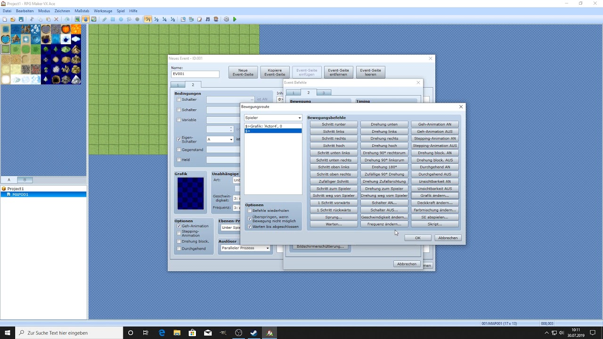This screenshot has width=603, height=339.
Task: Select the shadow pen tool
Action: (x=137, y=19)
